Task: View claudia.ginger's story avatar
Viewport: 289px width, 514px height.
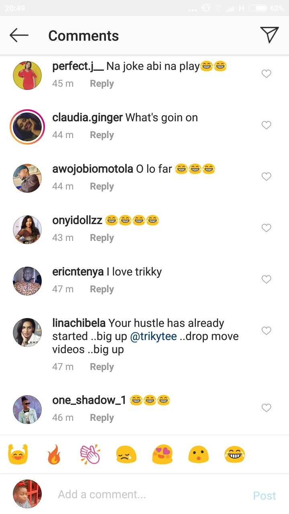Action: coord(27,127)
